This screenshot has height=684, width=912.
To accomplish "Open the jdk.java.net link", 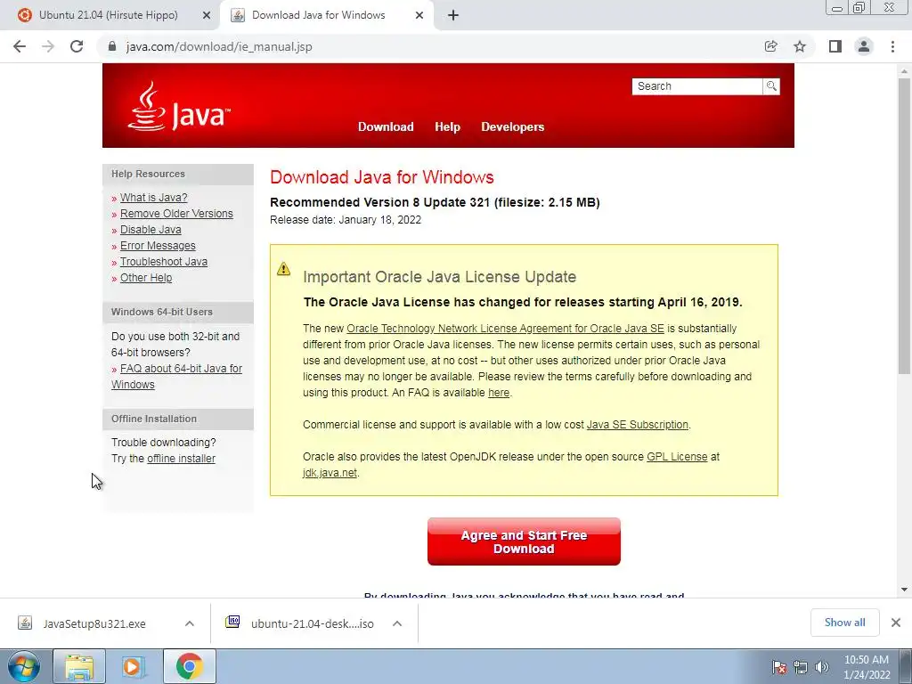I will [x=330, y=473].
